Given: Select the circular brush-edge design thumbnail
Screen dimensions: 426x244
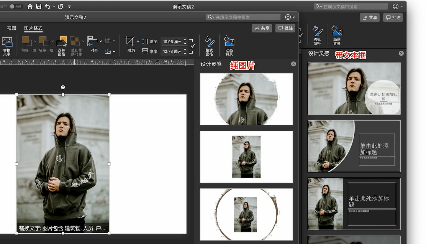Looking at the screenshot, I should coord(246,99).
